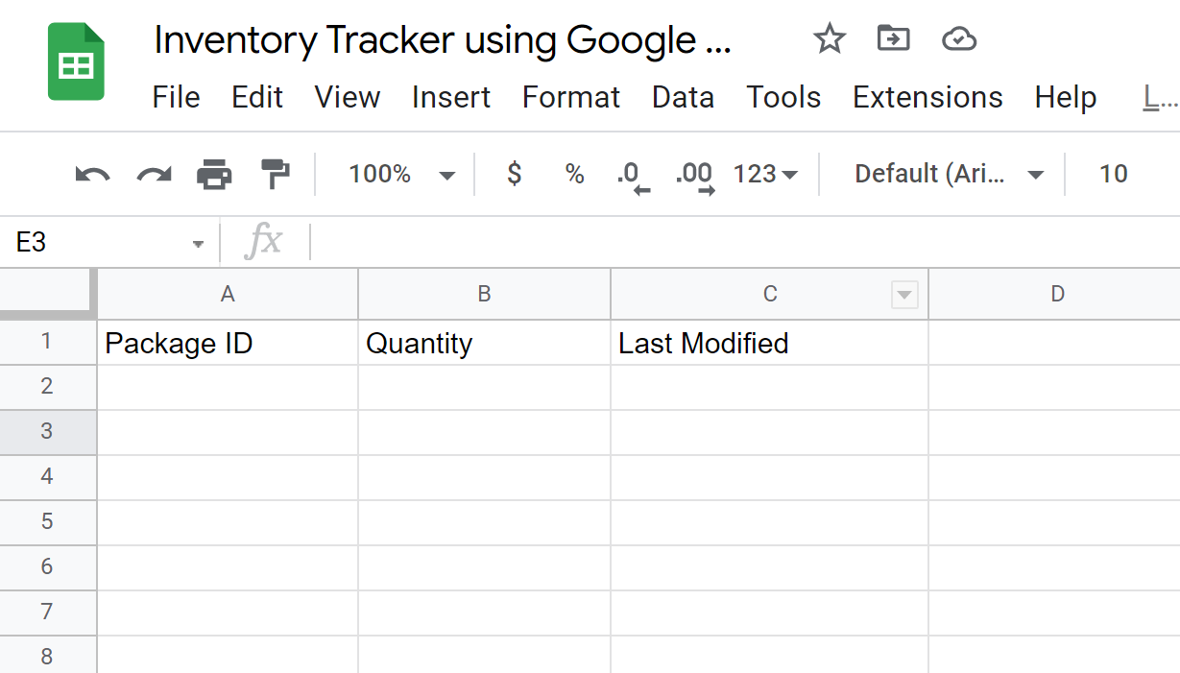1180x673 pixels.
Task: Click the Redo icon
Action: coord(153,174)
